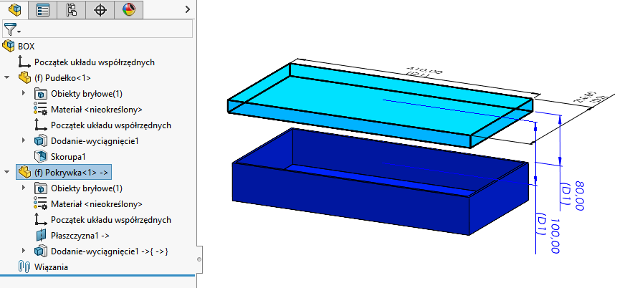Switch to the PropertyManager tab

[42, 10]
